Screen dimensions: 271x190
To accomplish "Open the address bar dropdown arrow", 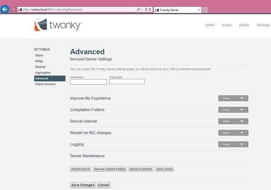I will [x=142, y=9].
